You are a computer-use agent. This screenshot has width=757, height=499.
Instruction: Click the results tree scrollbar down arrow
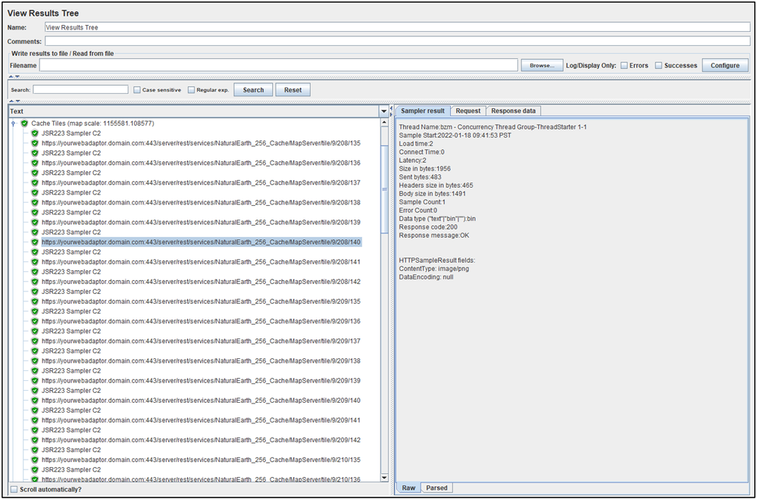pyautogui.click(x=385, y=478)
